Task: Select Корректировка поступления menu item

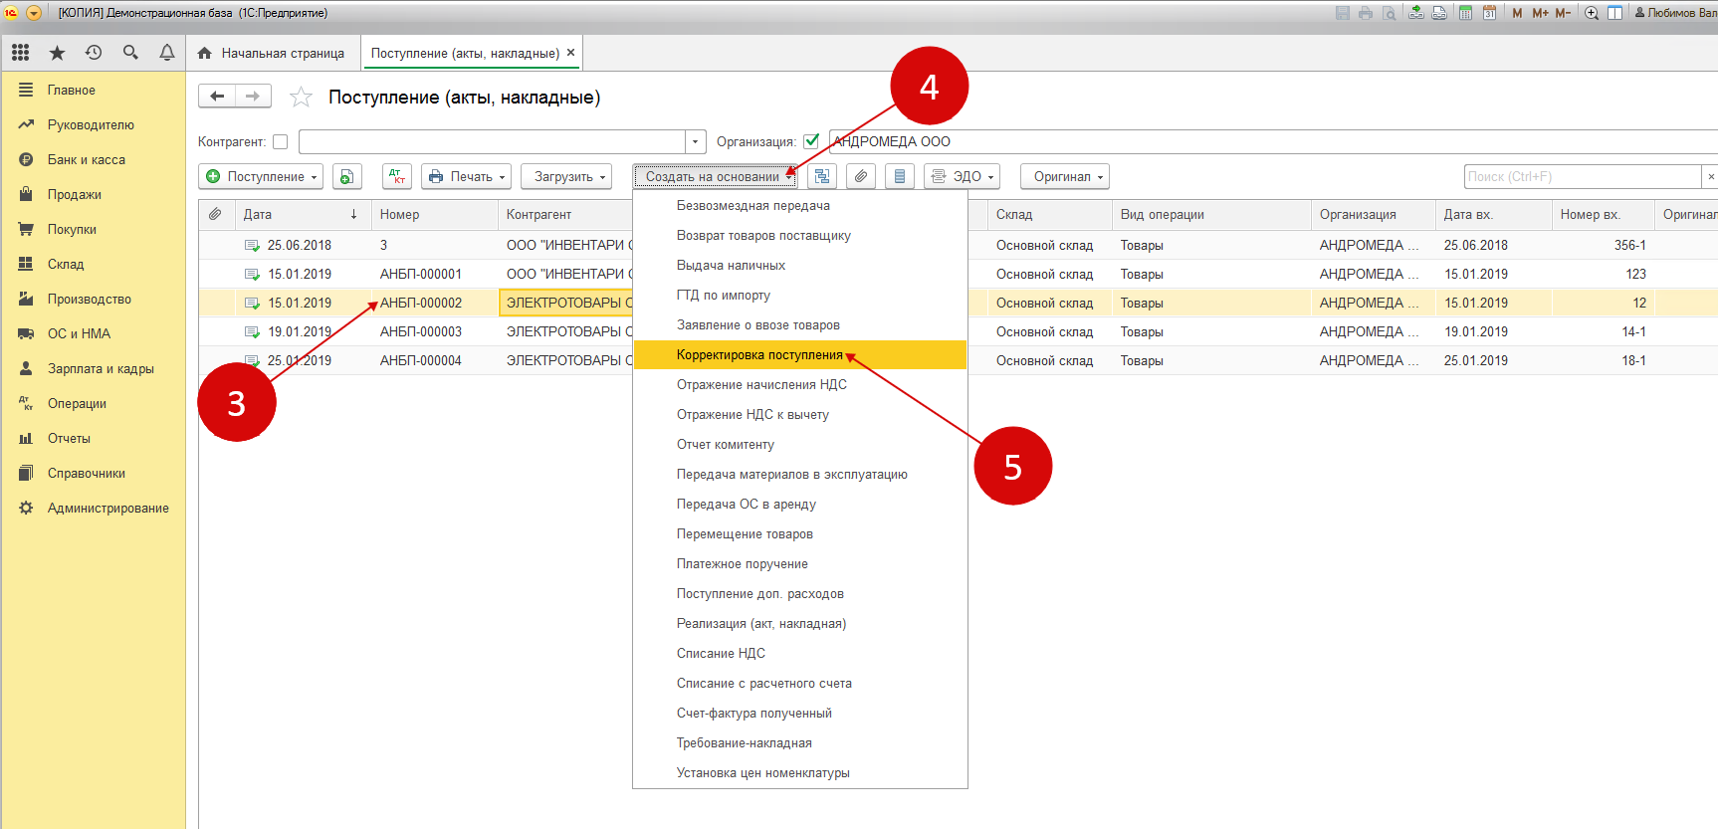Action: 800,355
